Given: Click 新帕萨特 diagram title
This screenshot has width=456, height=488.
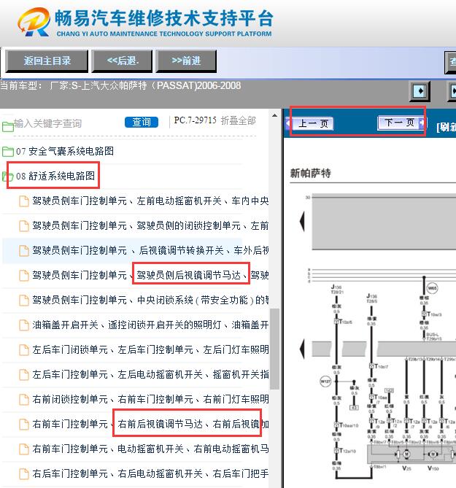Looking at the screenshot, I should 310,173.
